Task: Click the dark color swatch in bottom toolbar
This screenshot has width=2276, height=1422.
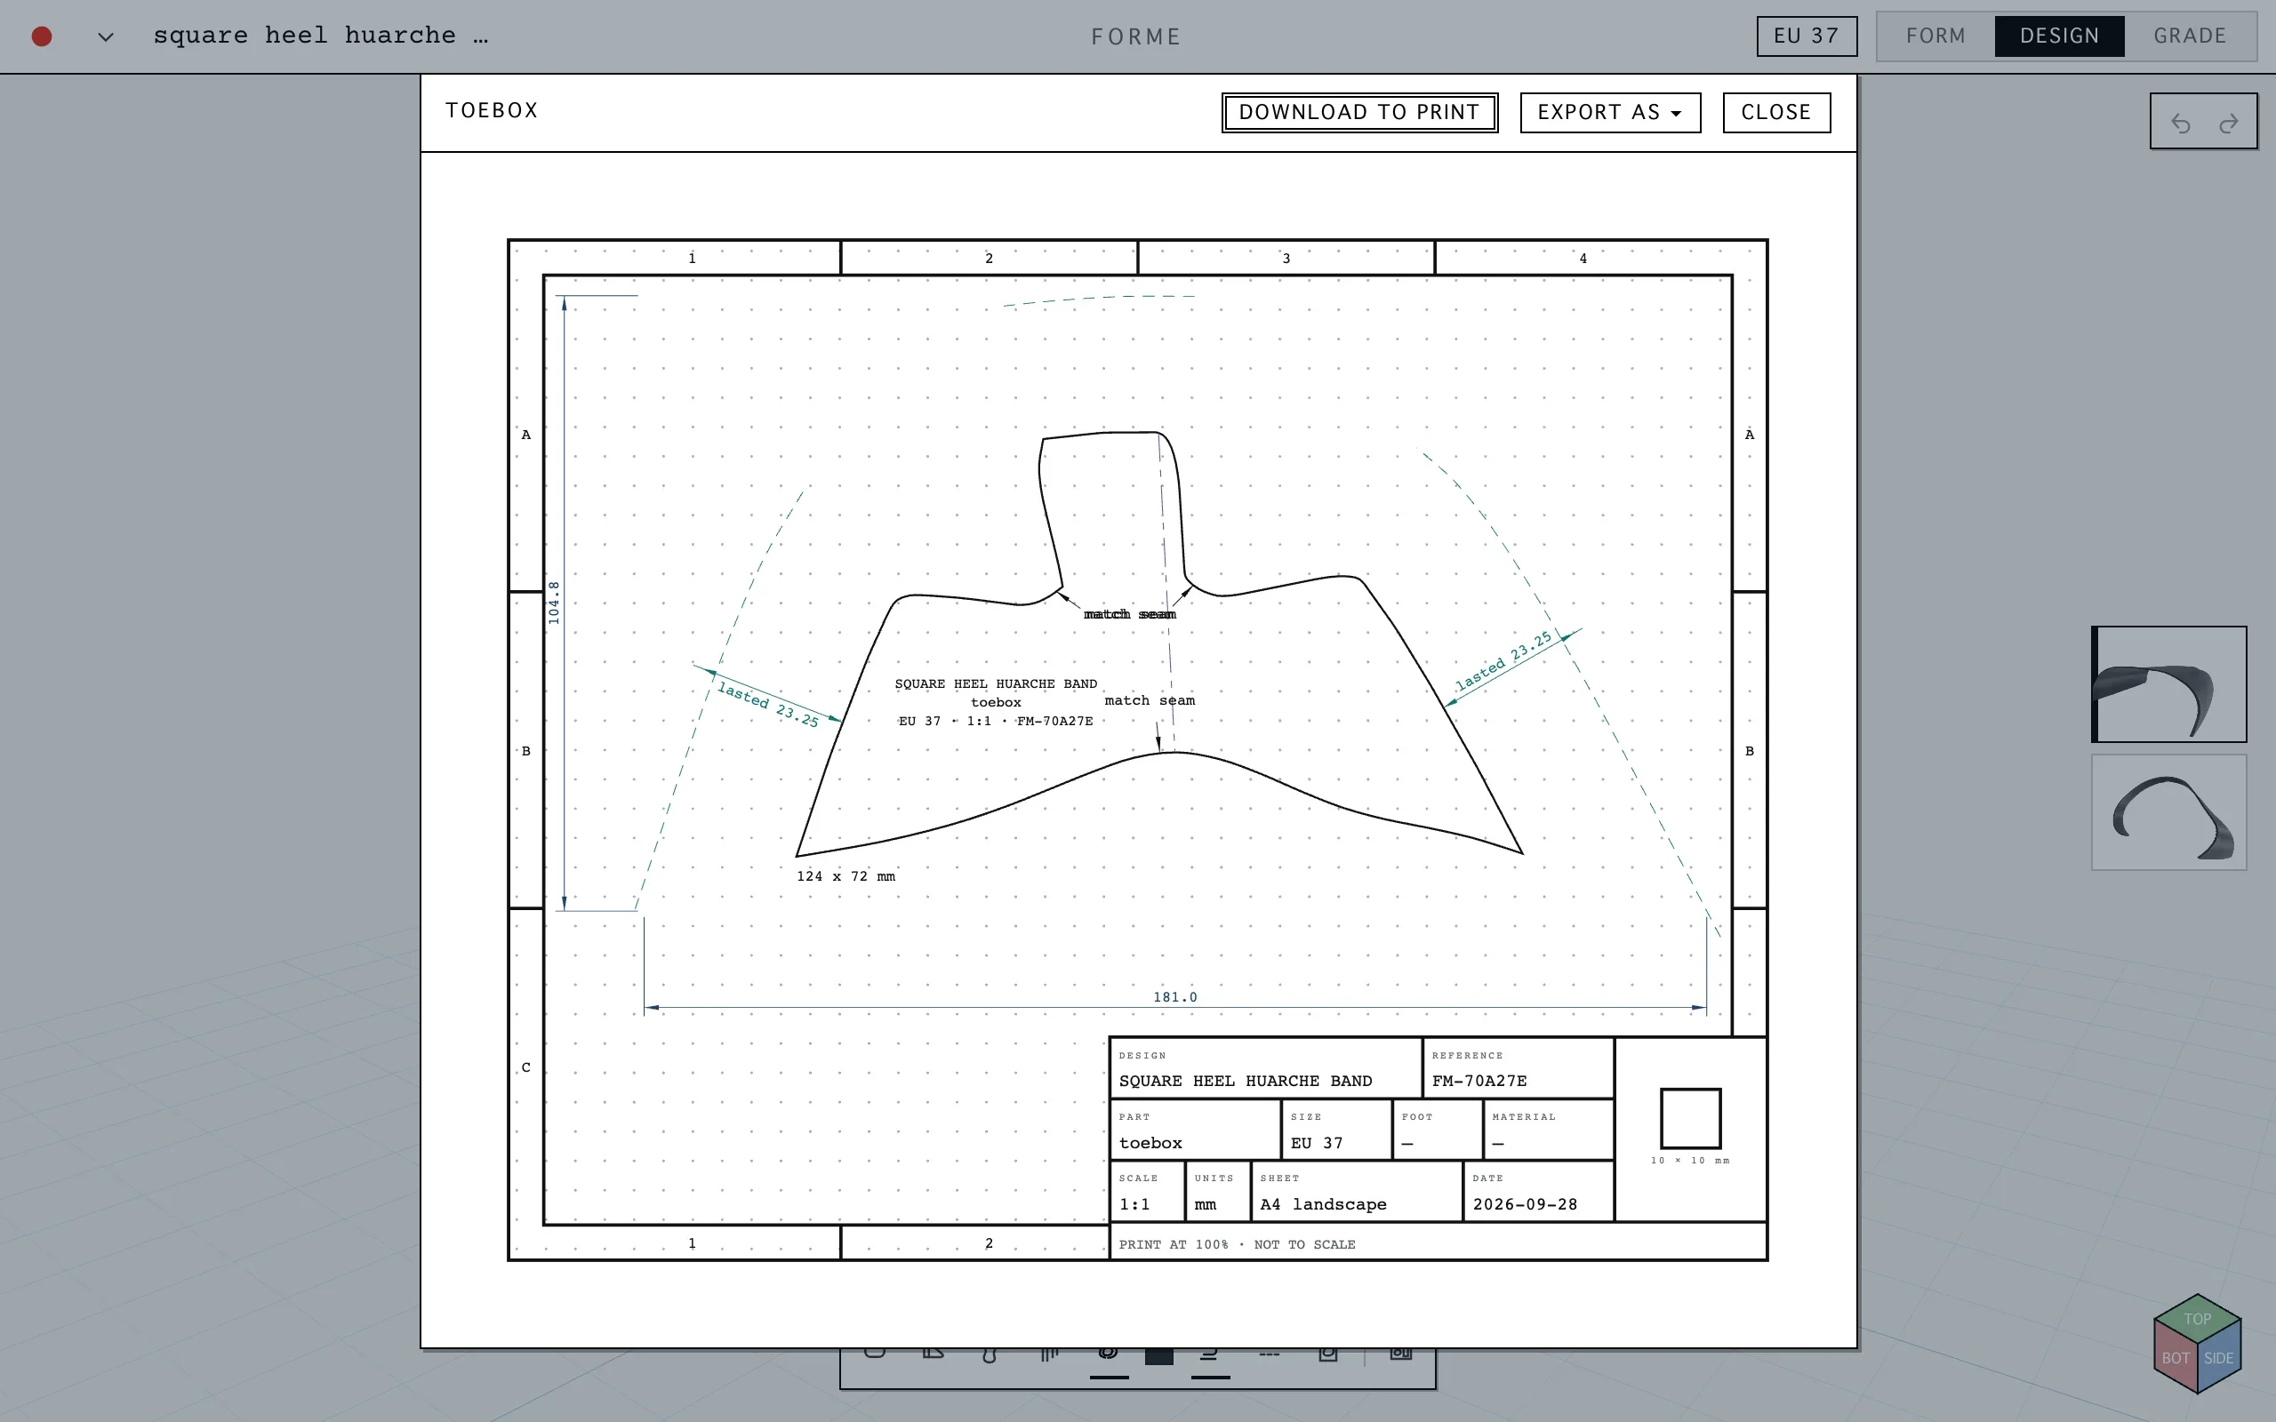Action: click(x=1158, y=1355)
